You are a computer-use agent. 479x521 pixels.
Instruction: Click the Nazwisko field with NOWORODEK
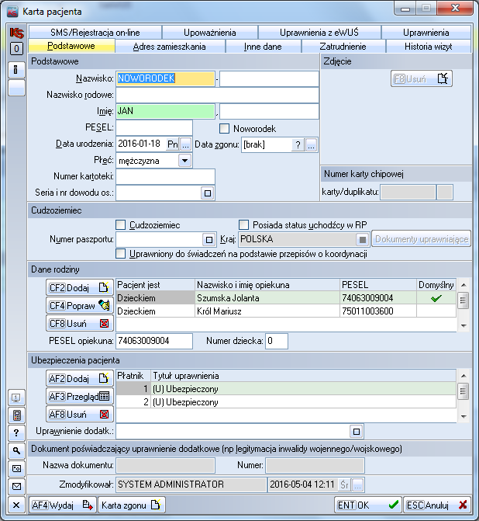tap(166, 78)
